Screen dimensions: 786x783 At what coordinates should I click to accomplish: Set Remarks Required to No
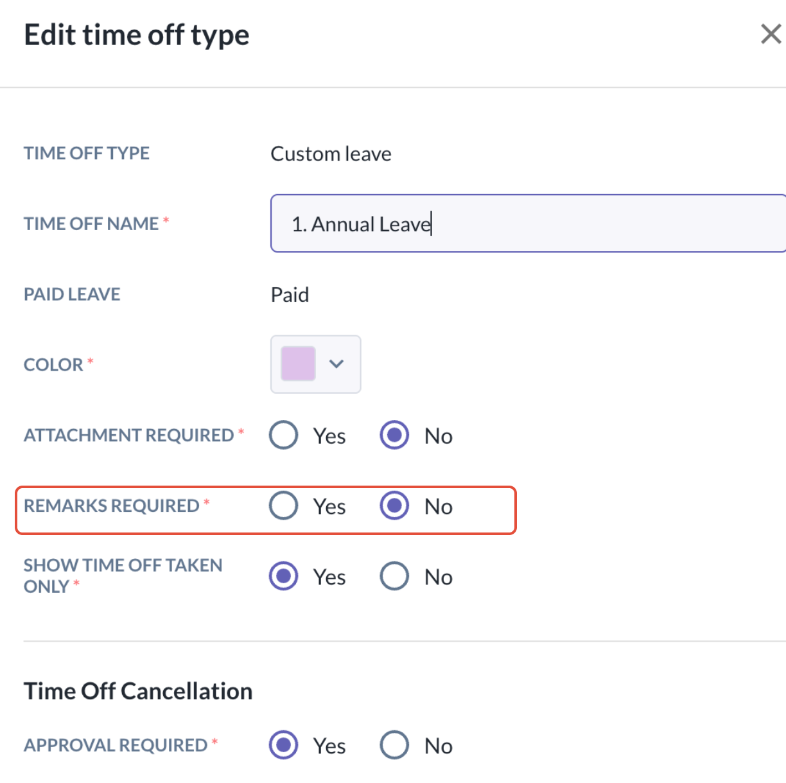394,506
